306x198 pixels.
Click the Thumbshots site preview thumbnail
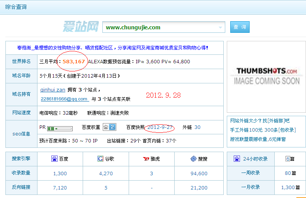tap(266, 76)
